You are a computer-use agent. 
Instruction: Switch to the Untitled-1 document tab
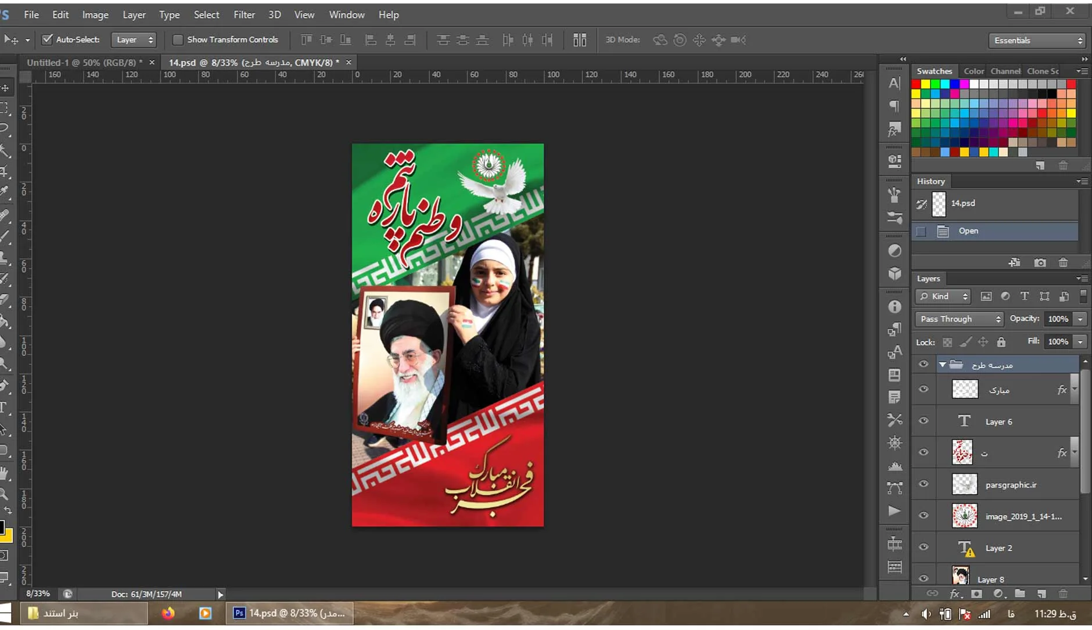click(x=85, y=62)
